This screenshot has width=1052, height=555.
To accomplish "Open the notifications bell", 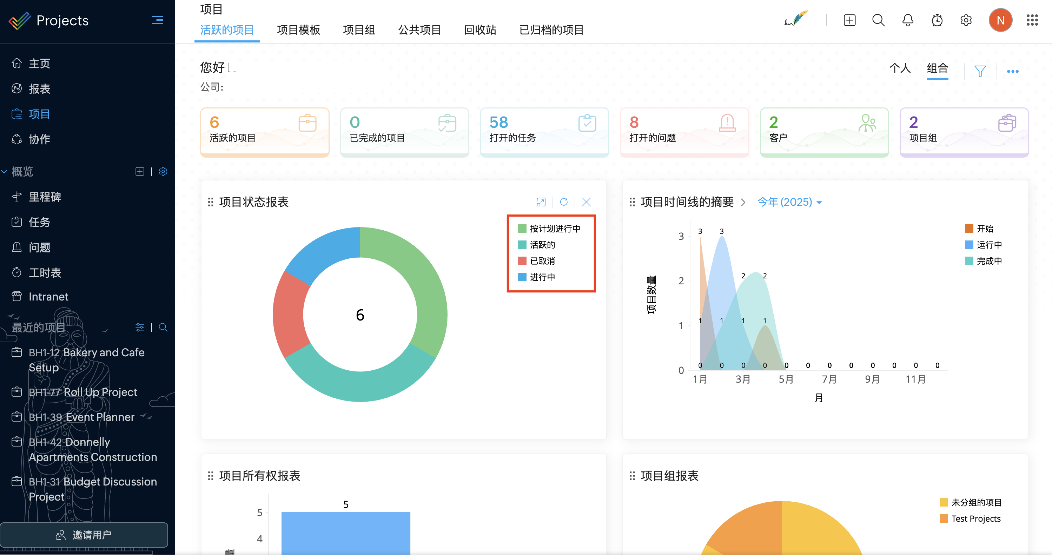I will 907,20.
